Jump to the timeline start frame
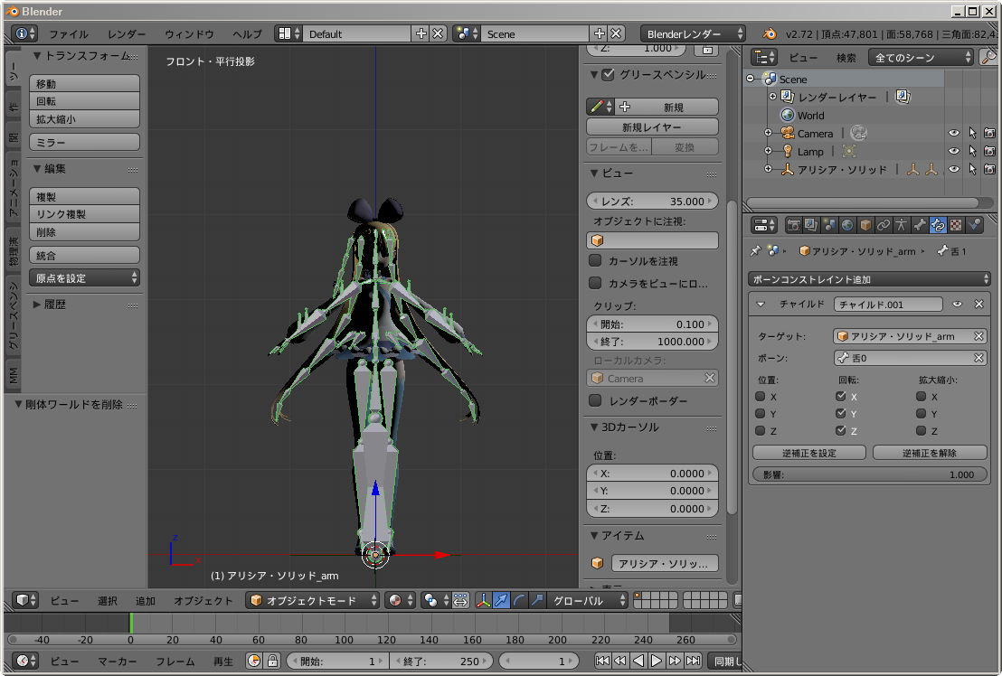 [602, 661]
